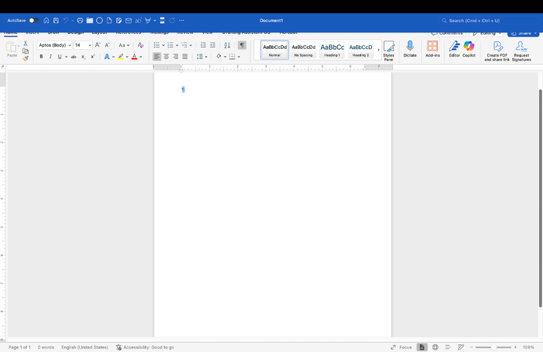
Task: Open English (United States) language setting
Action: click(85, 347)
